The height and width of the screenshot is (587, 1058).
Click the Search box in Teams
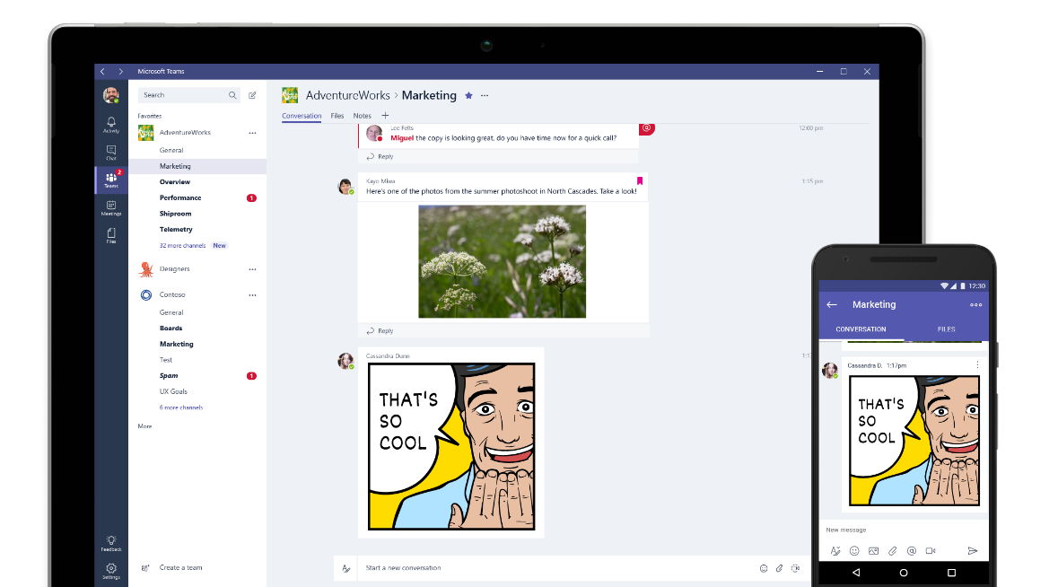(189, 95)
